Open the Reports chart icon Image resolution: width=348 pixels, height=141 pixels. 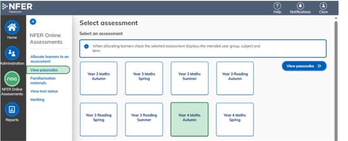(12, 109)
